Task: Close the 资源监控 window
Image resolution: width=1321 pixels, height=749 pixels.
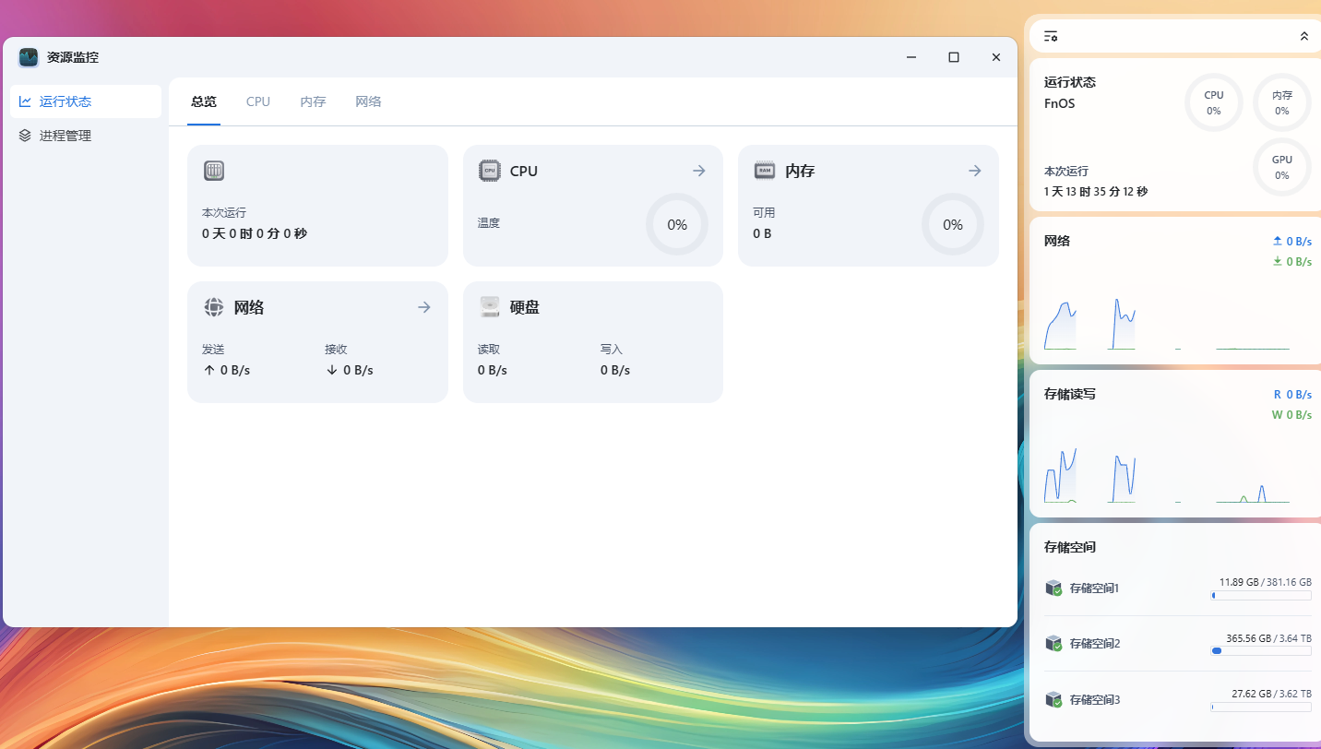Action: (x=996, y=57)
